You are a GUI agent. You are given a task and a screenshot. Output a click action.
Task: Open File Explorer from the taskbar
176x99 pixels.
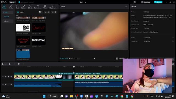(71, 96)
